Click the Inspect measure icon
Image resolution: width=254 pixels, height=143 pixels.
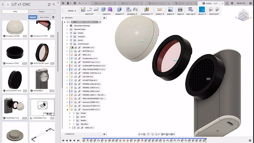[159, 9]
